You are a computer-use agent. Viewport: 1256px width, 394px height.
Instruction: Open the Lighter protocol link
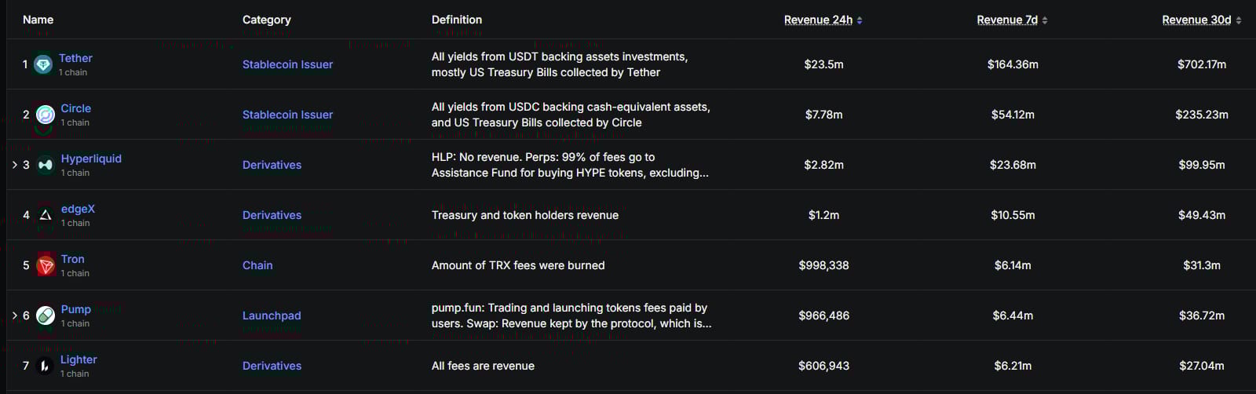pyautogui.click(x=78, y=359)
